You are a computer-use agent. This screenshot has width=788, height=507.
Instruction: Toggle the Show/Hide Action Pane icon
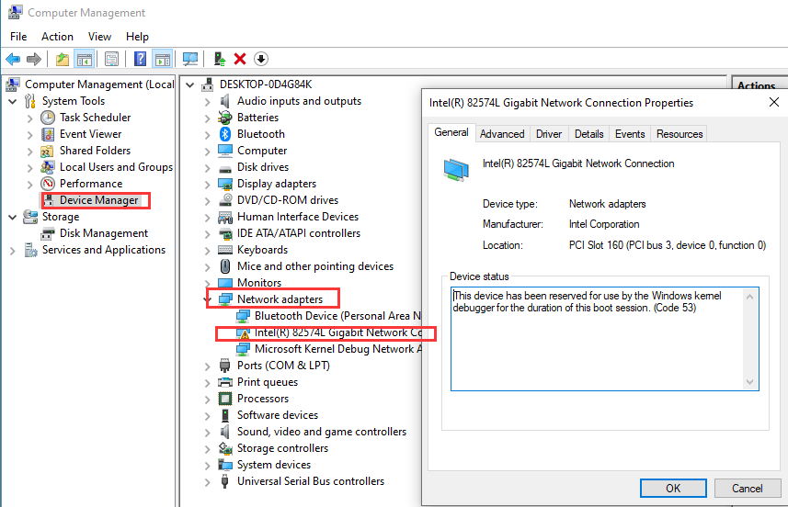[x=163, y=59]
